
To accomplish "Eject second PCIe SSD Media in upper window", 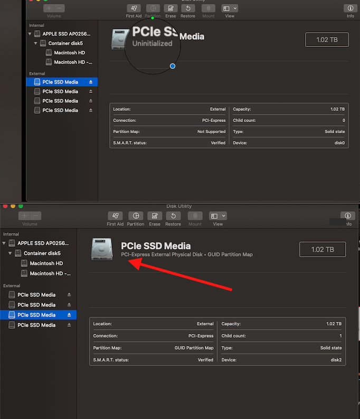I will coord(91,91).
